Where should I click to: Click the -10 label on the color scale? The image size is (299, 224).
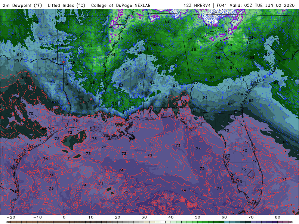pyautogui.click(x=37, y=217)
